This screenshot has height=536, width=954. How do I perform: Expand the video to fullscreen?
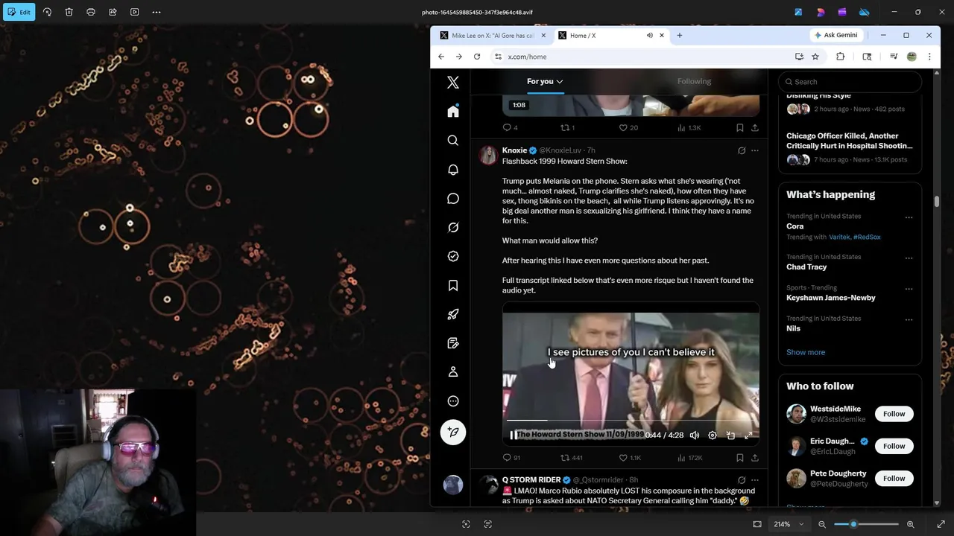748,435
